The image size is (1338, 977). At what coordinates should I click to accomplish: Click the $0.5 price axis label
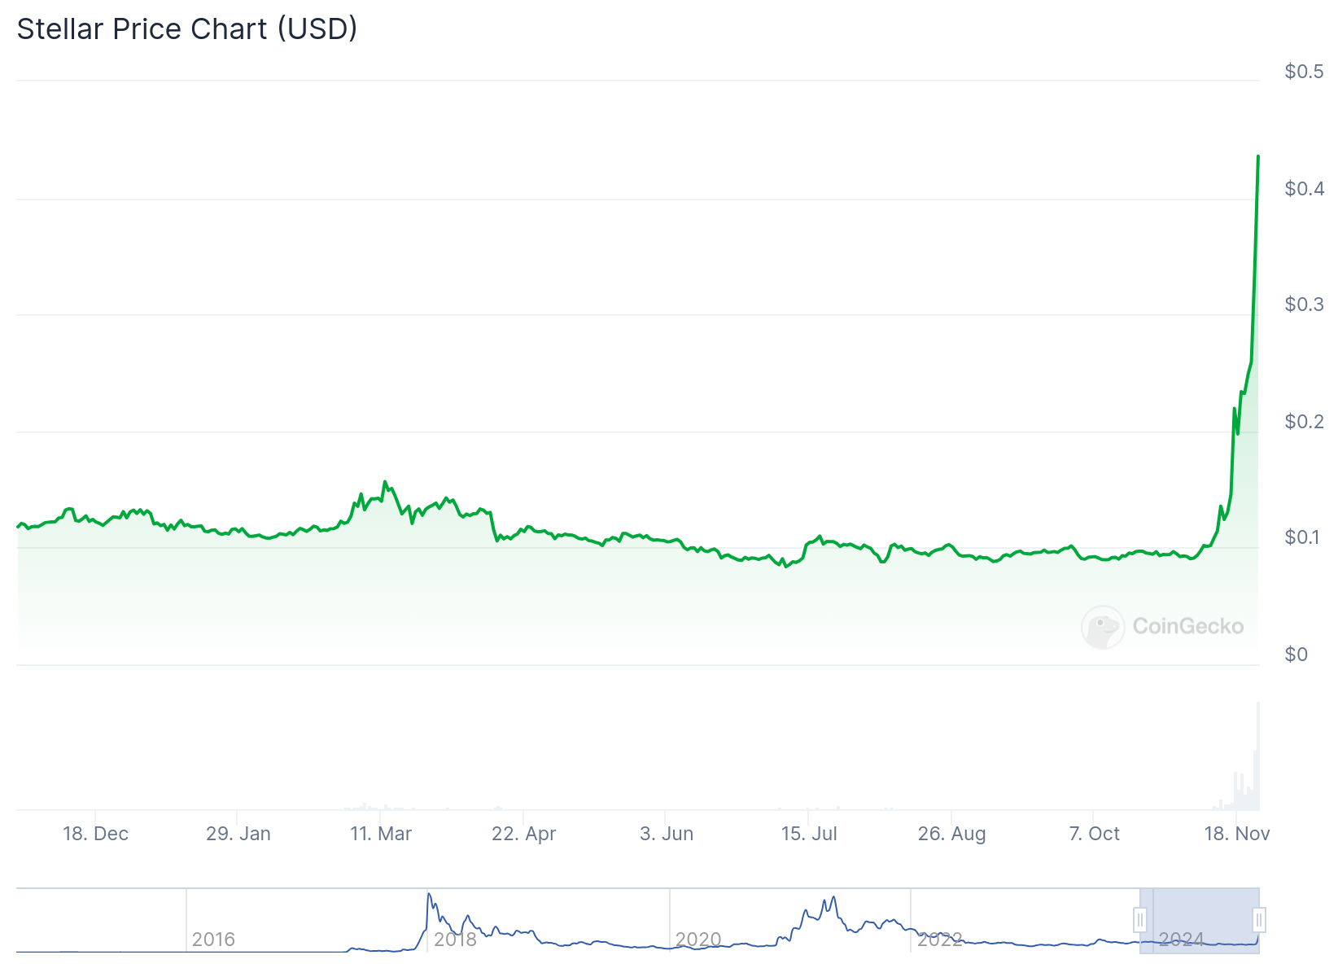click(1304, 72)
